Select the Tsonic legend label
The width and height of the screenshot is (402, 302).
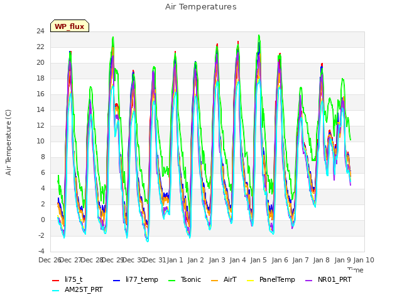pyautogui.click(x=191, y=279)
